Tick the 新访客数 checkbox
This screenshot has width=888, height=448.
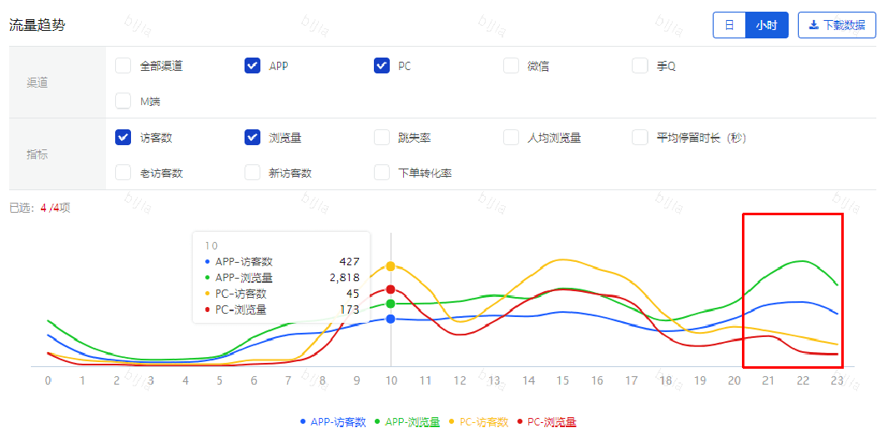(x=252, y=173)
